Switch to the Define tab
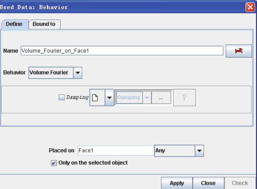Viewport: 257px width, 189px height. 14,24
